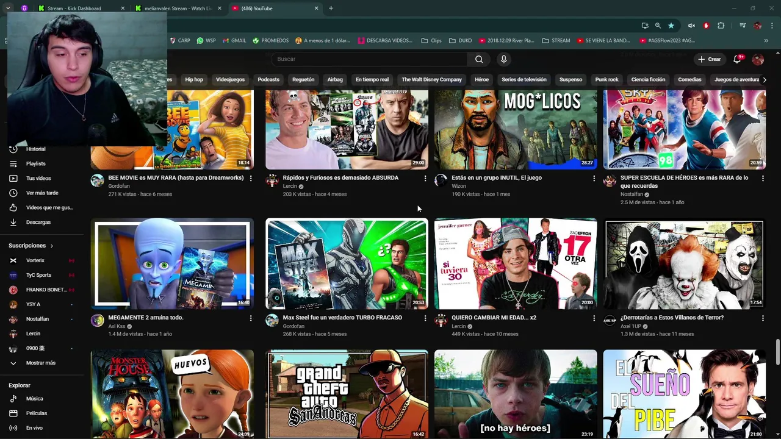Select the Ciencia ficción chip
The height and width of the screenshot is (439, 781).
pyautogui.click(x=648, y=79)
